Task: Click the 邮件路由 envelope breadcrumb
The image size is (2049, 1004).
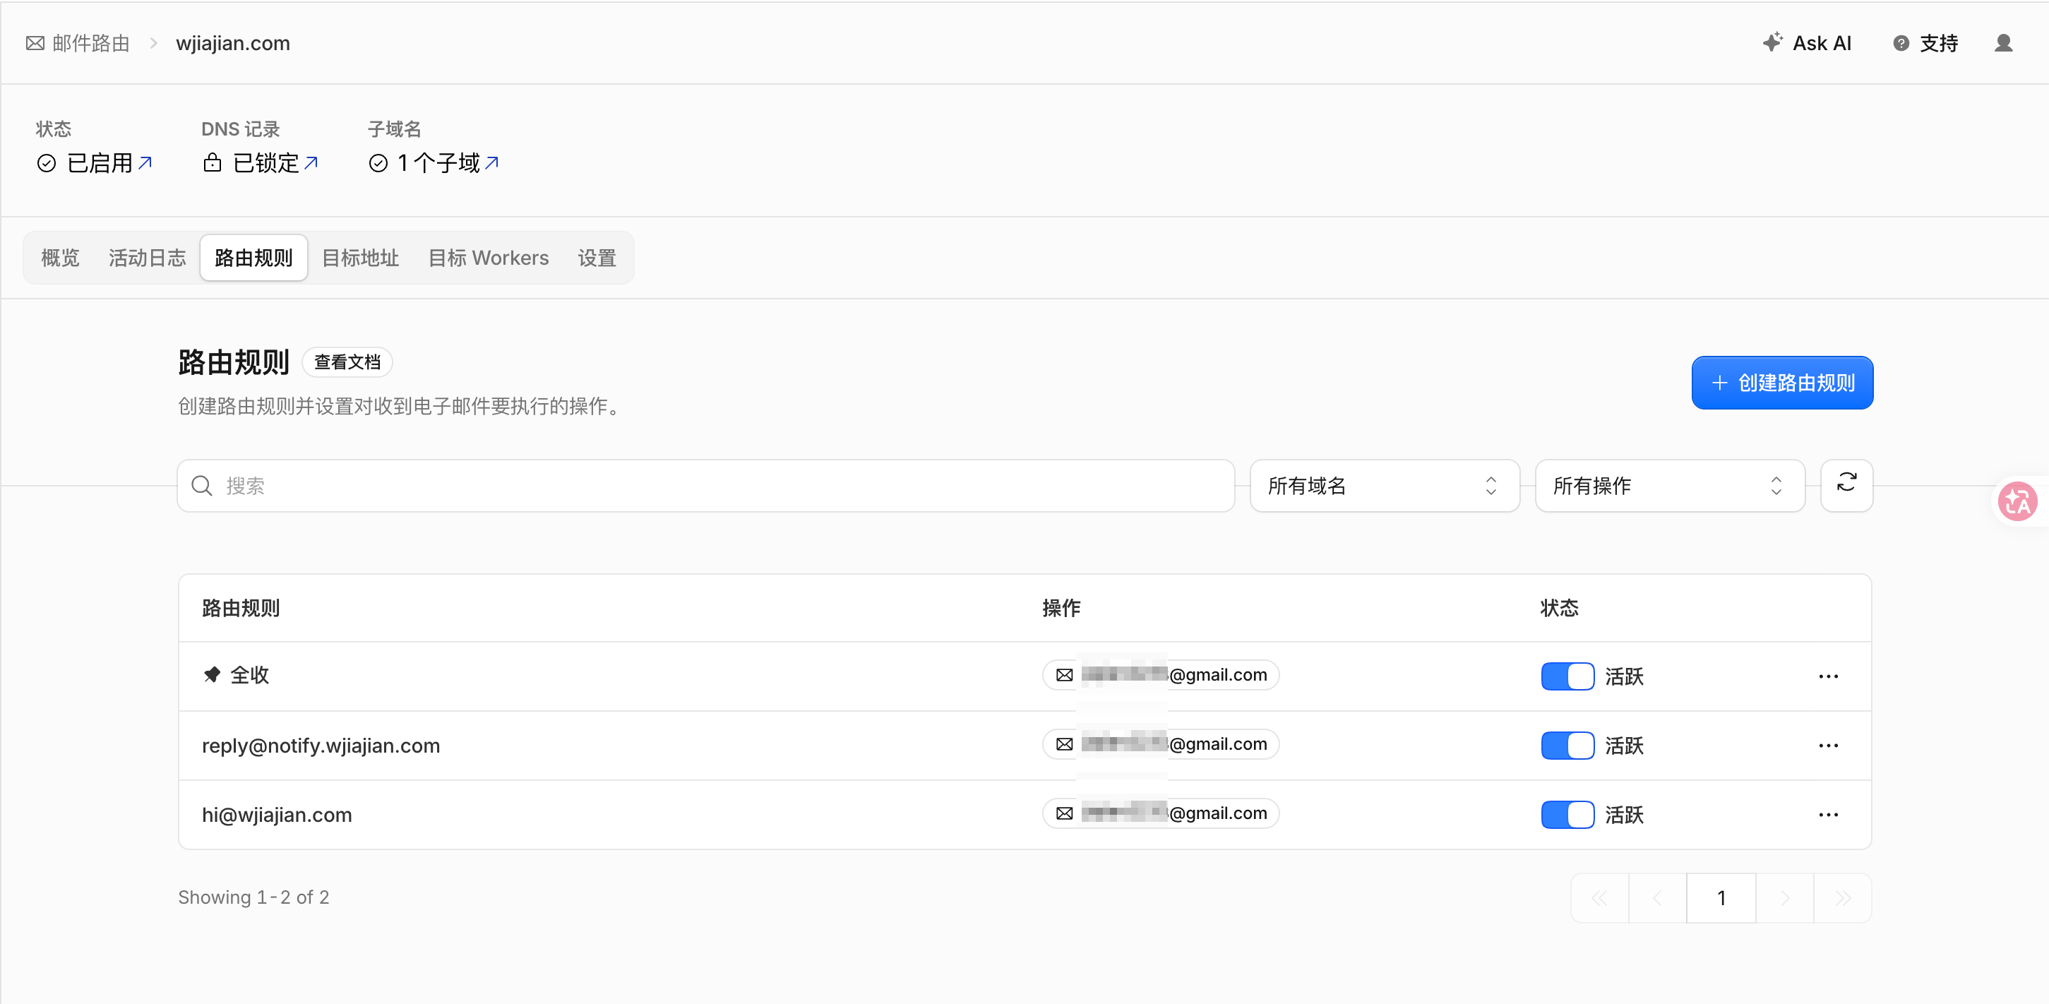Action: point(78,43)
